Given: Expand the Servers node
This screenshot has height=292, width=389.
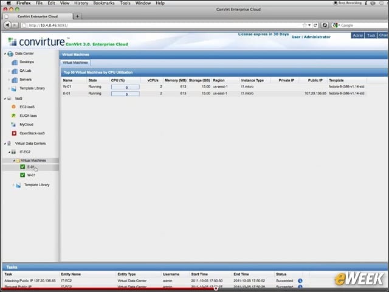Looking at the screenshot, I should [9, 80].
